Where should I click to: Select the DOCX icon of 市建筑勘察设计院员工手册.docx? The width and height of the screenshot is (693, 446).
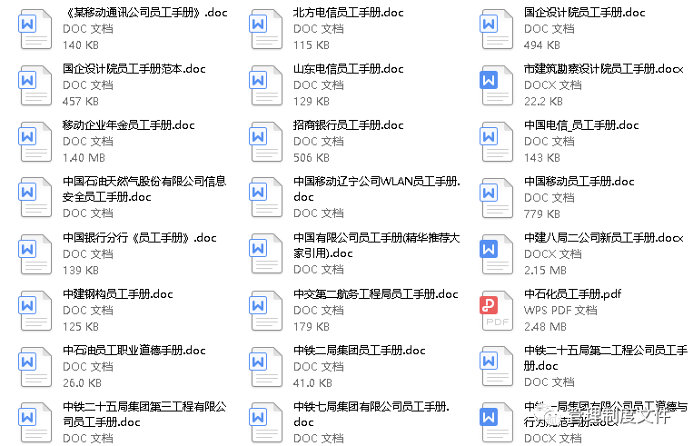point(497,85)
